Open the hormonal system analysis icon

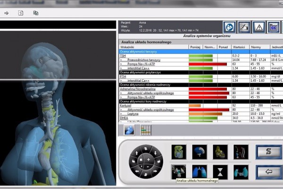tap(179, 171)
